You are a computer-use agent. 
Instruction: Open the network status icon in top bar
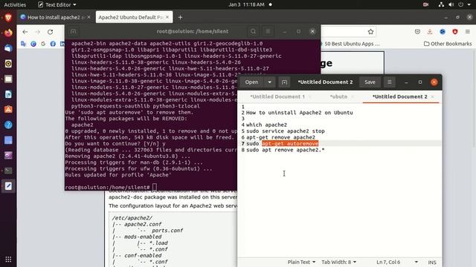click(441, 4)
